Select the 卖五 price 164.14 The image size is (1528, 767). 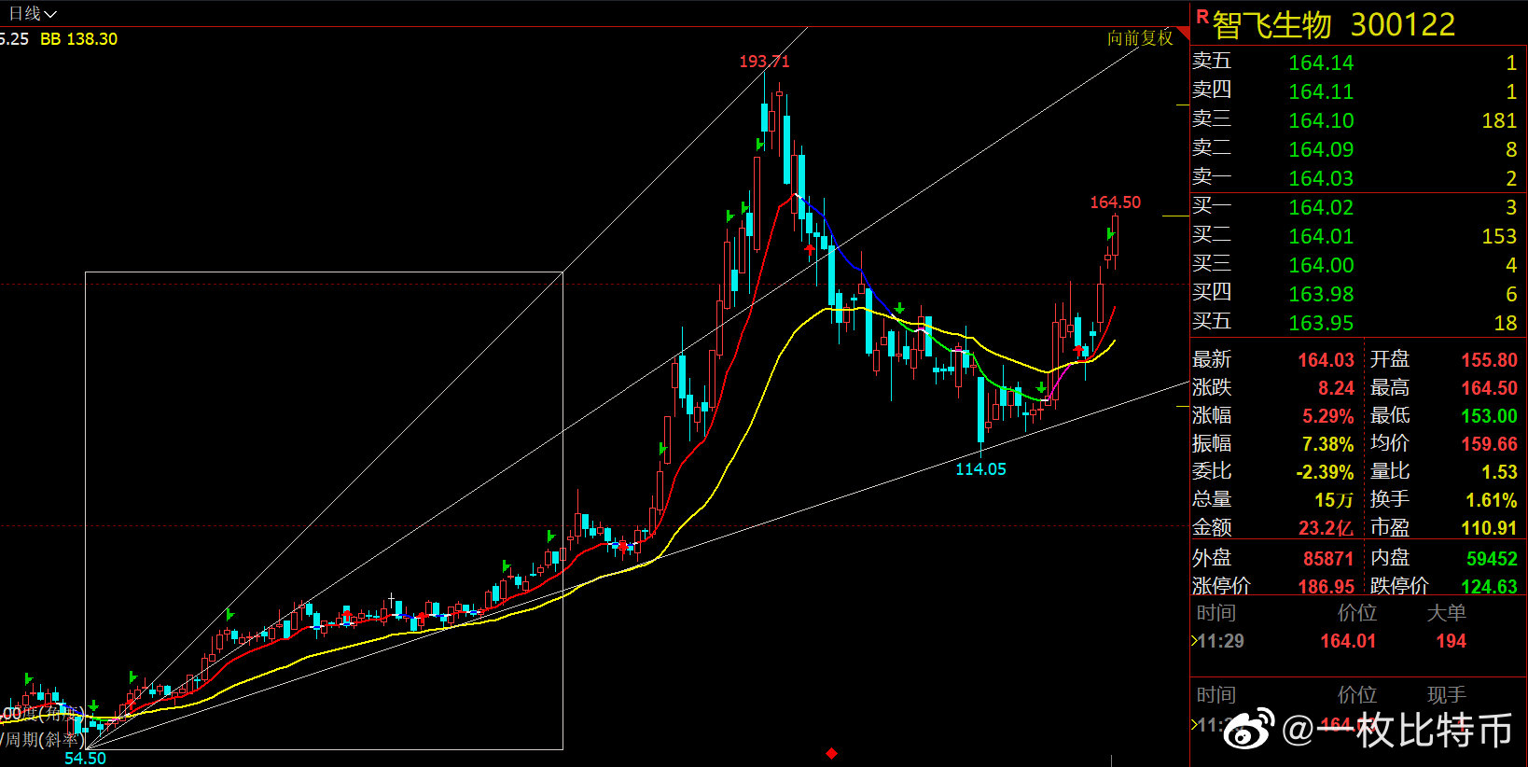[1321, 63]
